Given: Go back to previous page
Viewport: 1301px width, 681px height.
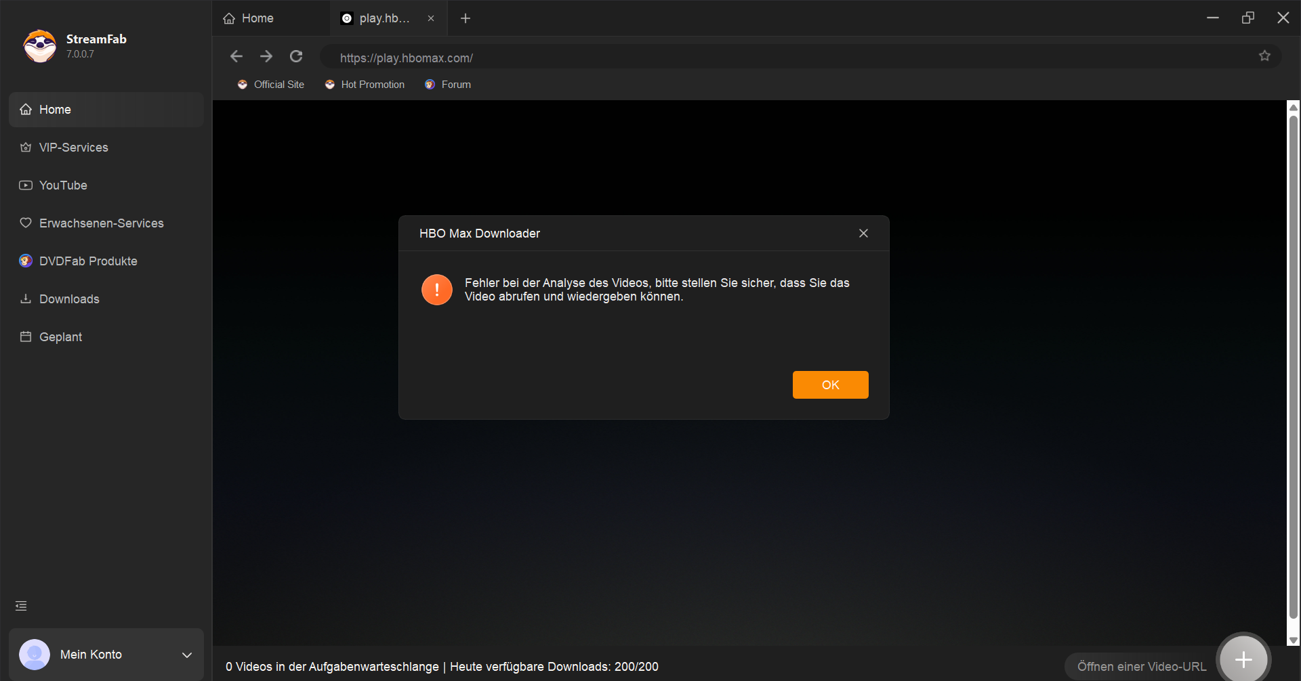Looking at the screenshot, I should pyautogui.click(x=236, y=57).
